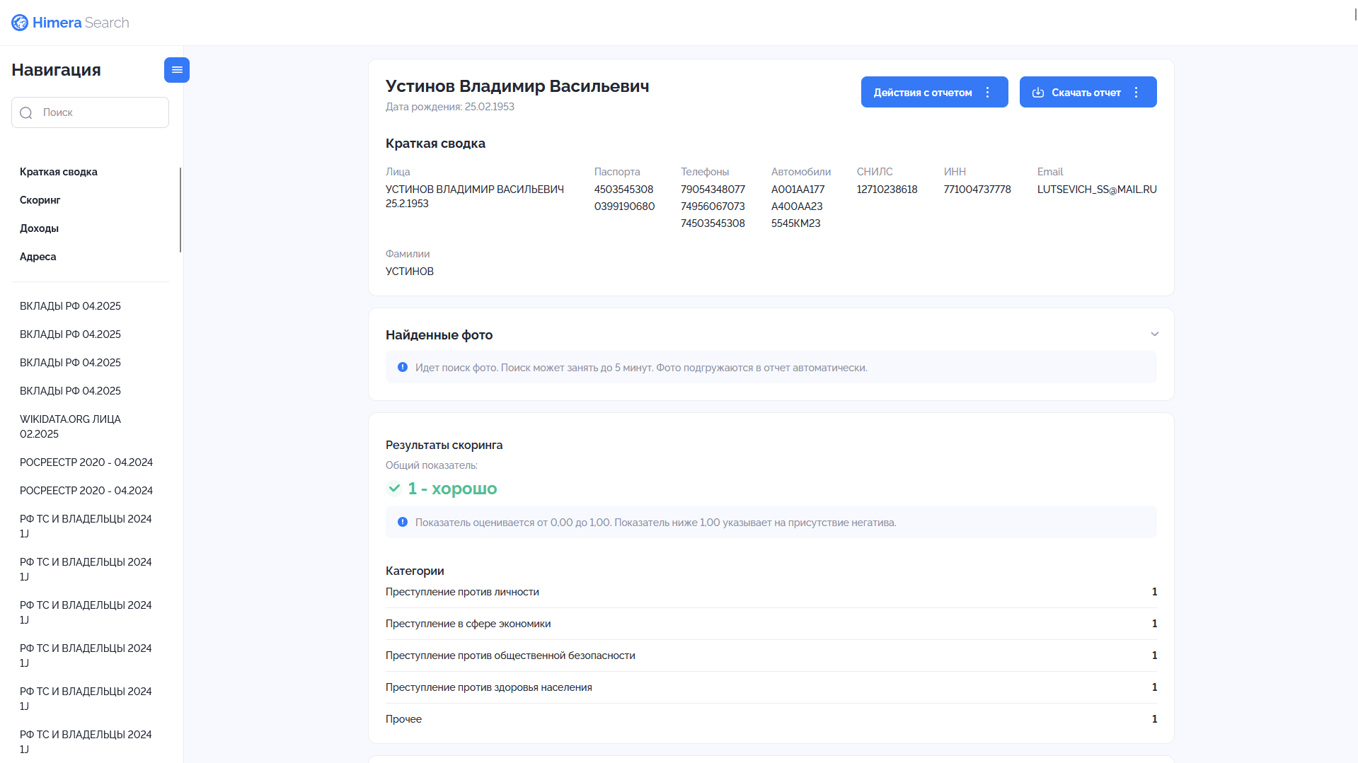
Task: Go to Доходы in navigation
Action: click(x=40, y=228)
